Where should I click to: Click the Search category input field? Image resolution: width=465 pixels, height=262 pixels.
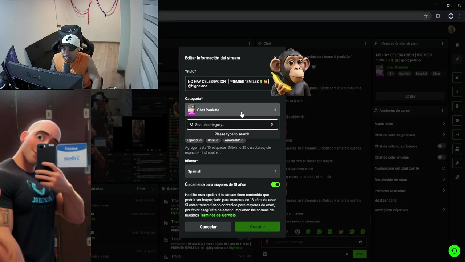point(232,124)
